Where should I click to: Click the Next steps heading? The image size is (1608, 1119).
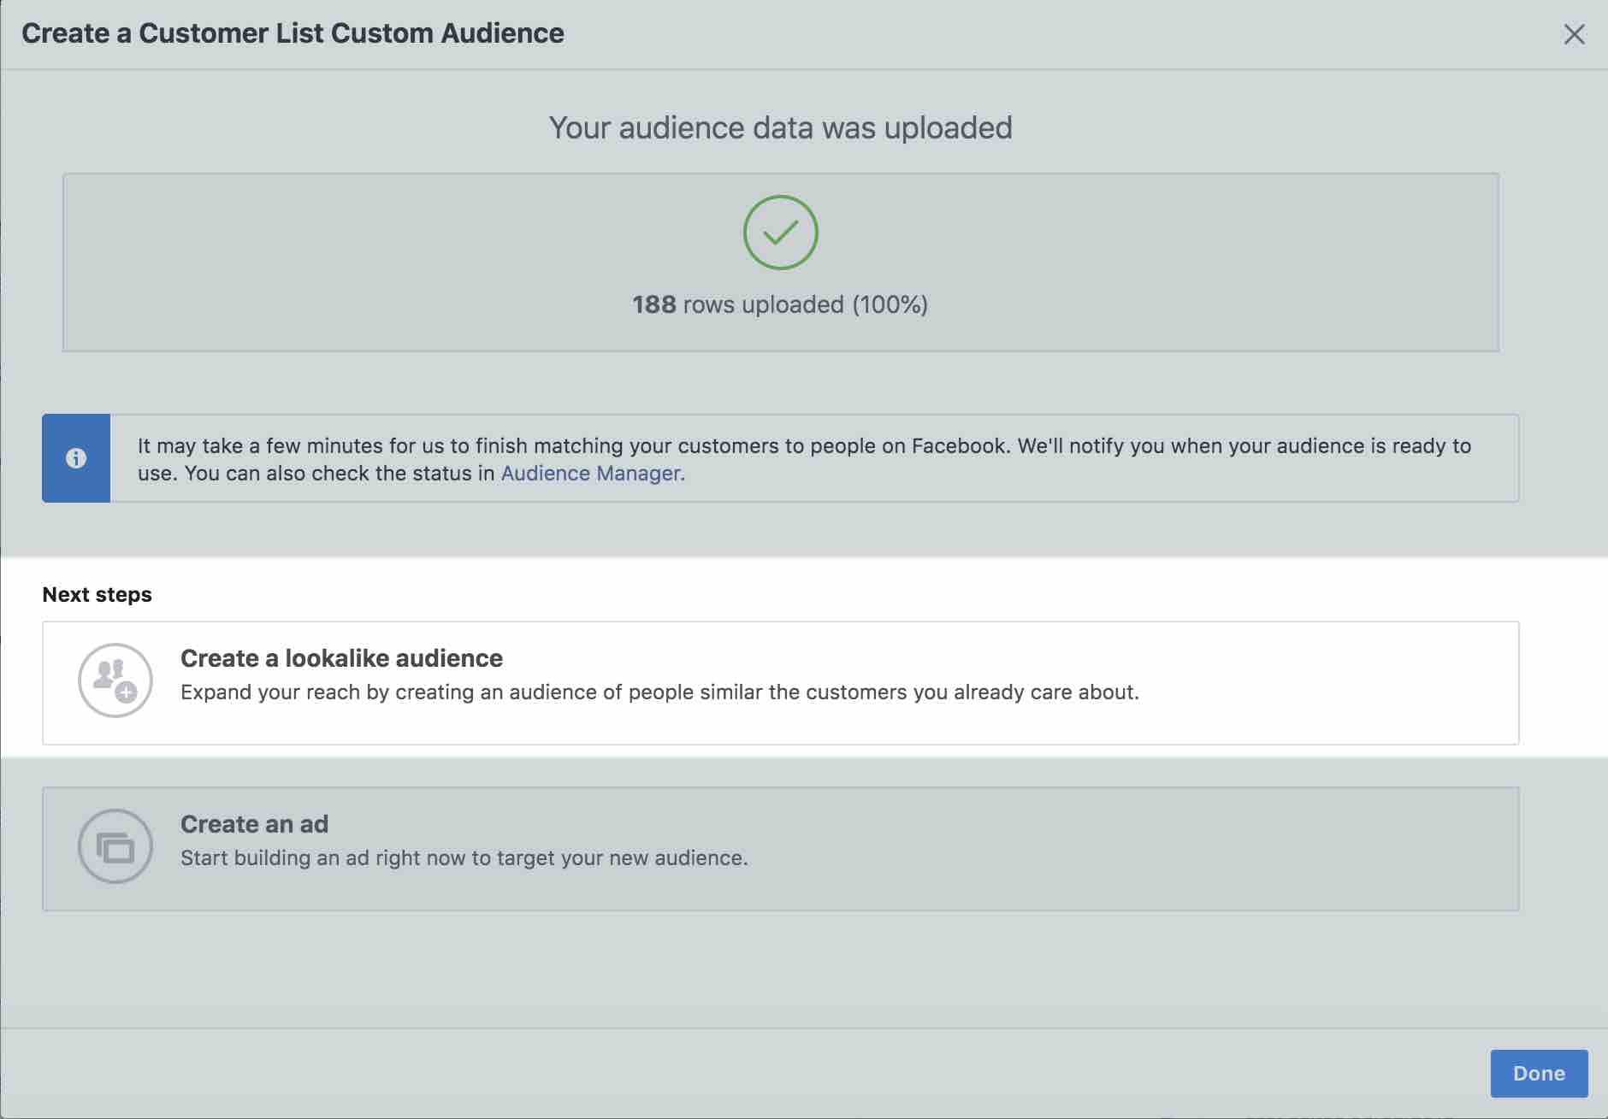(x=98, y=593)
